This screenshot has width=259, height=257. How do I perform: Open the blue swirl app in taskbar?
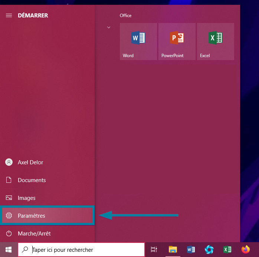[x=209, y=250]
